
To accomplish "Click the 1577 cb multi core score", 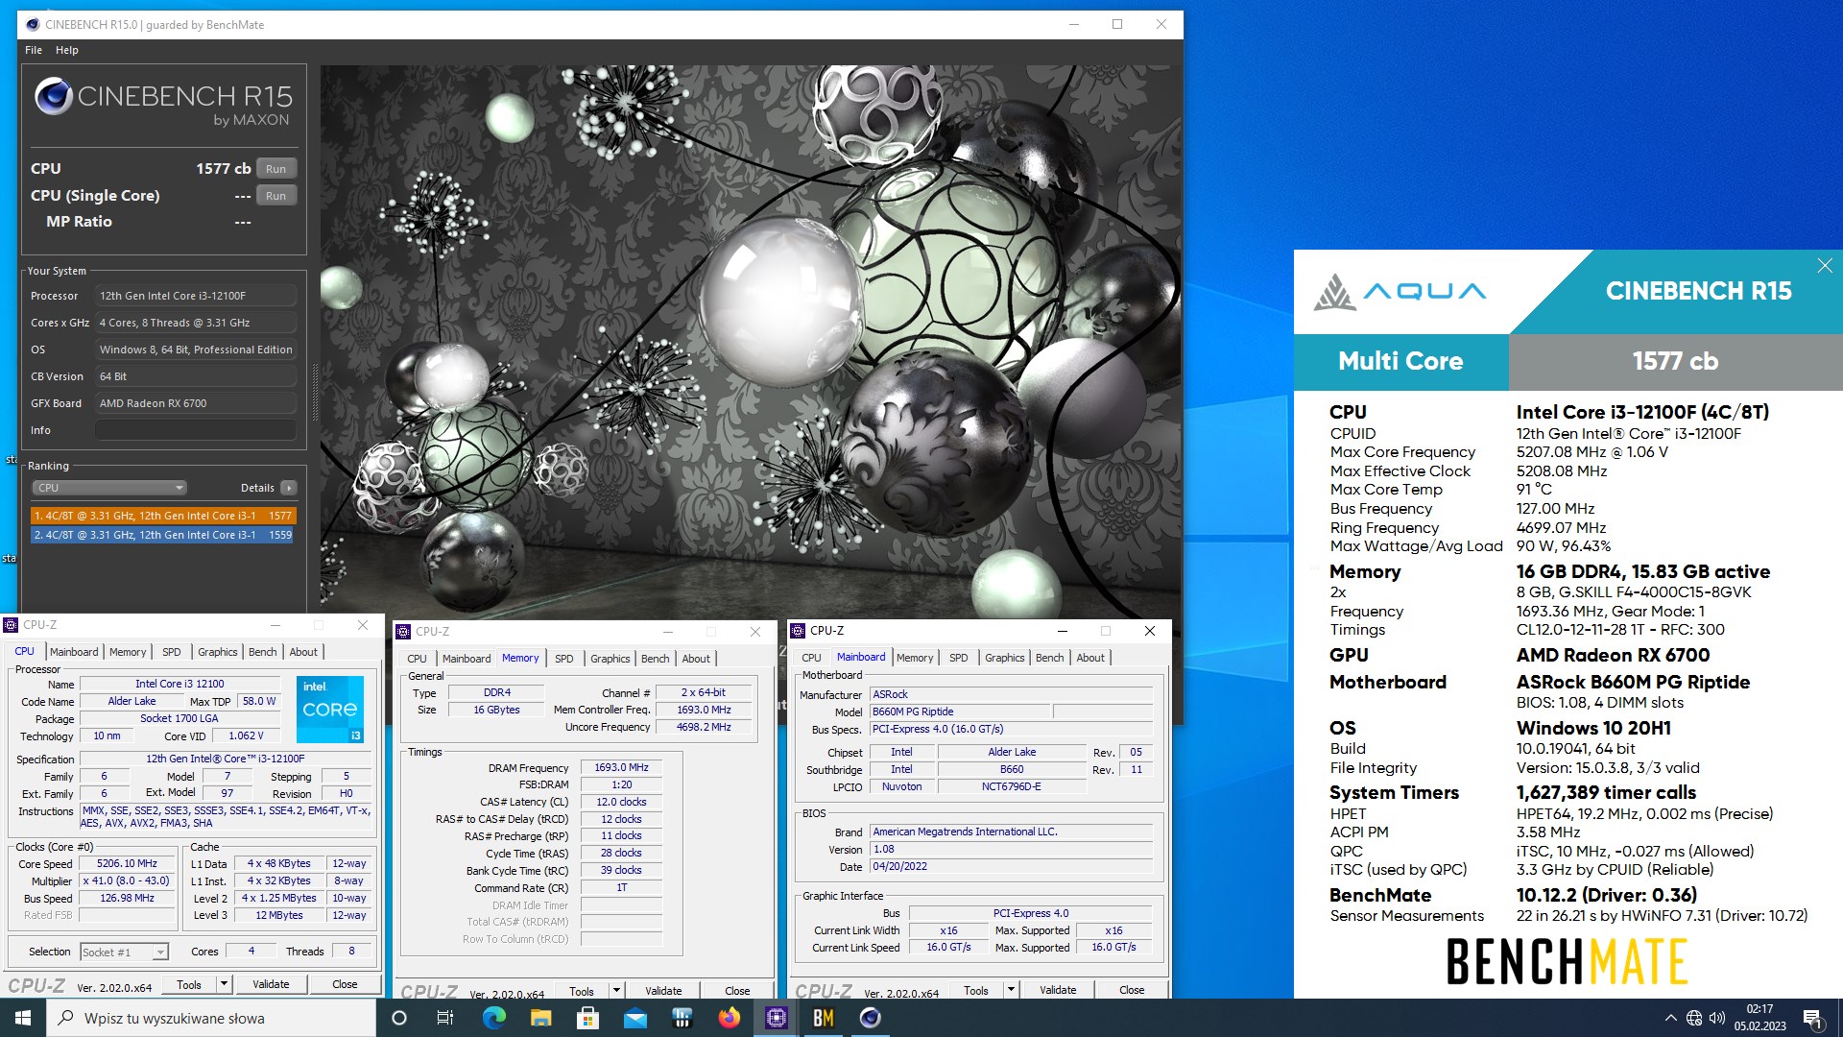I will (1675, 362).
